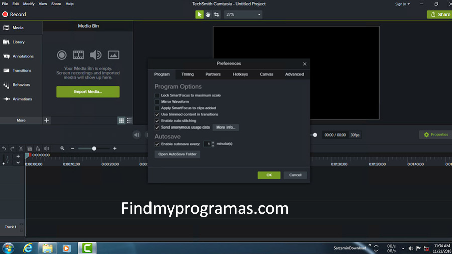Open the Modify menu
The height and width of the screenshot is (254, 452).
[29, 4]
